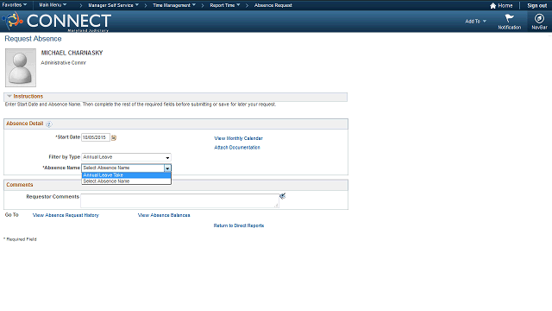Screen dimensions: 552x311
Task: Open View Absence Request History link
Action: point(66,215)
